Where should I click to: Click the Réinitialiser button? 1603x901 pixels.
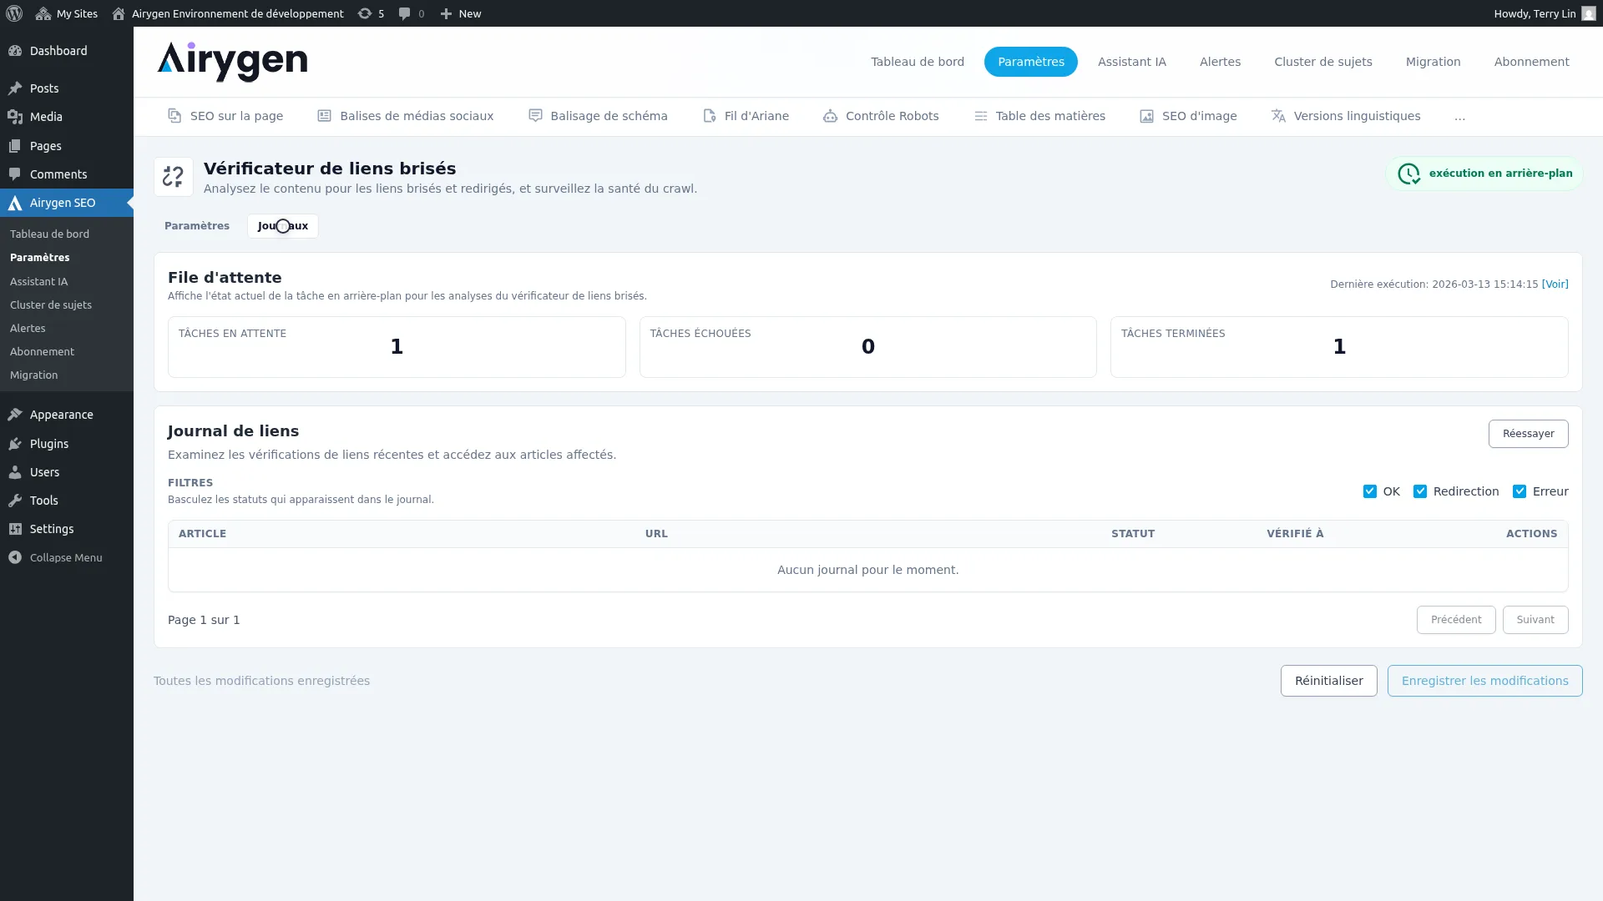tap(1328, 681)
